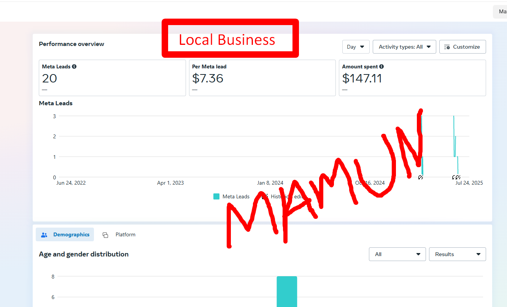Select the Per Meta lead card showing $7.36
The height and width of the screenshot is (307, 507).
point(262,78)
